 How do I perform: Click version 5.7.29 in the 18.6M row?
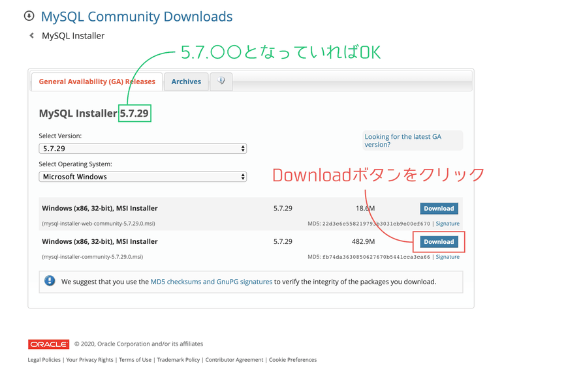tap(283, 208)
